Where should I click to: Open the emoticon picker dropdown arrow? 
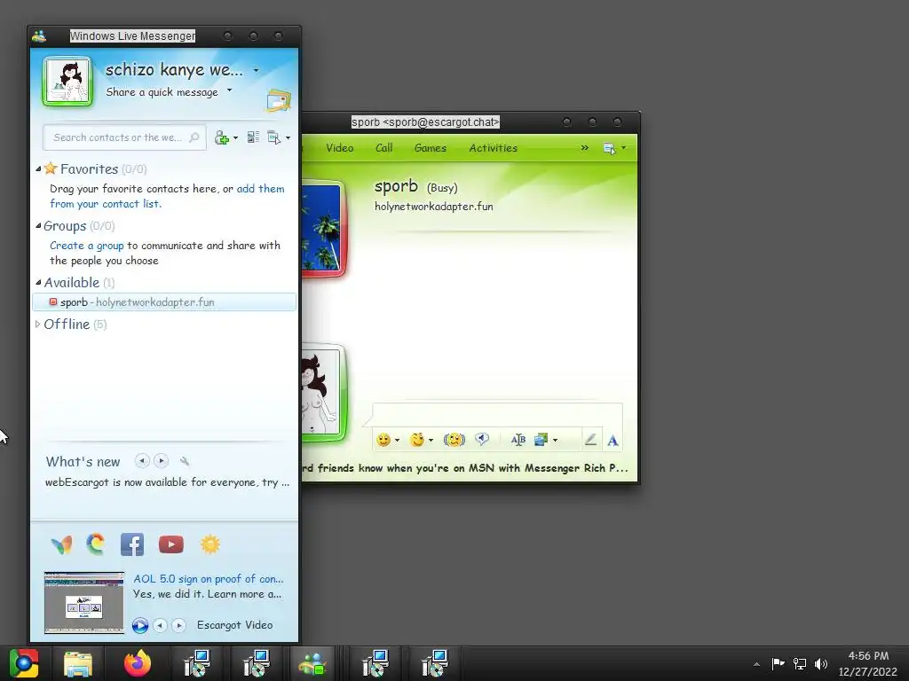click(397, 441)
